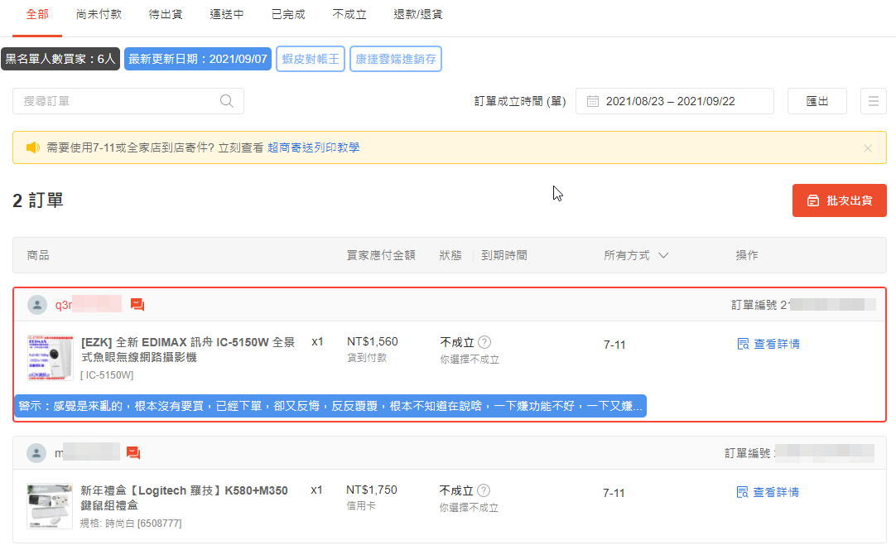Close the yellow 7-11 notice banner
This screenshot has height=560, width=896.
coord(867,148)
